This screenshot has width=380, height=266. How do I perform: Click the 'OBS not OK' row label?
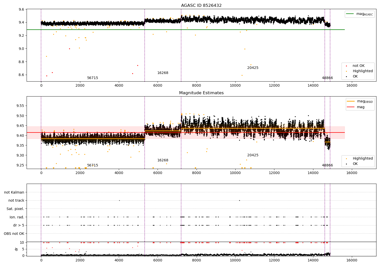pos(14,234)
